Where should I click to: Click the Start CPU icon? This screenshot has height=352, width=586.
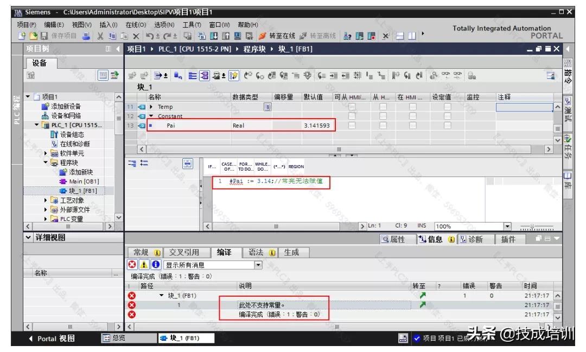tap(360, 36)
